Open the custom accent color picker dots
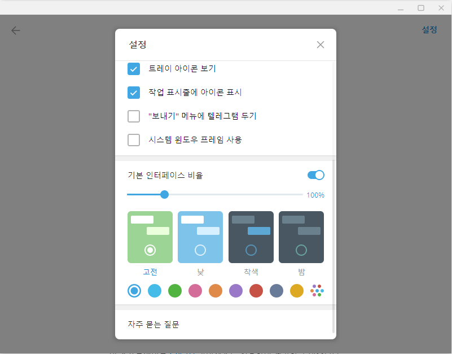The image size is (452, 354). pos(317,291)
